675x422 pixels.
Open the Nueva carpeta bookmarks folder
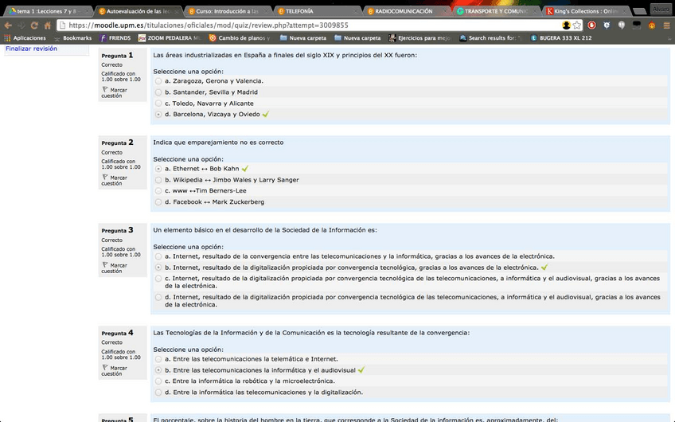pos(306,38)
